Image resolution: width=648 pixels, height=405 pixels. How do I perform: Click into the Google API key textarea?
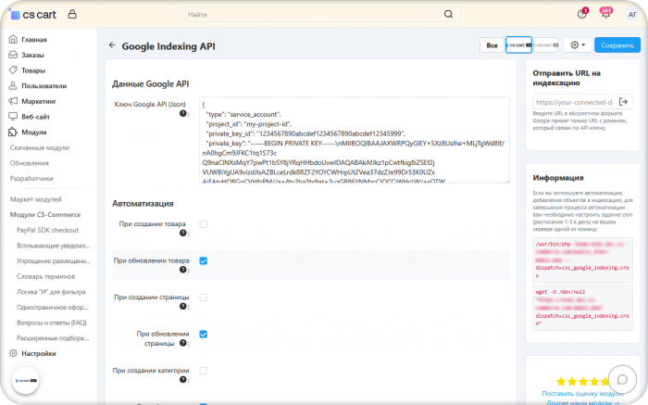pyautogui.click(x=355, y=140)
